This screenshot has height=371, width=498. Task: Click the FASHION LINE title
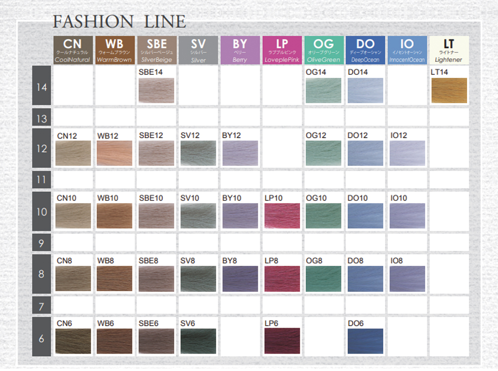tap(120, 22)
